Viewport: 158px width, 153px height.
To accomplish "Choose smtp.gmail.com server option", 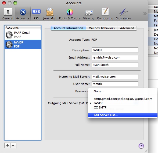I will (123, 99).
